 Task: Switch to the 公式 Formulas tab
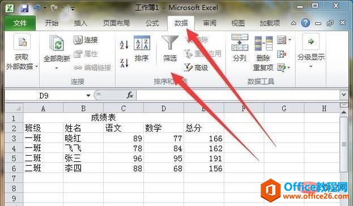152,23
